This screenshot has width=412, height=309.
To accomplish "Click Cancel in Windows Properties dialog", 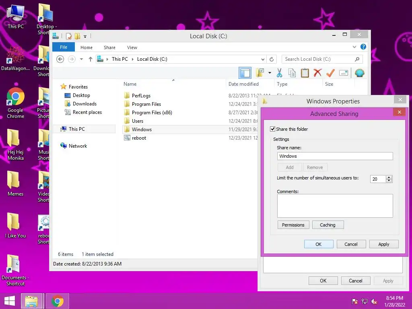I will click(356, 280).
